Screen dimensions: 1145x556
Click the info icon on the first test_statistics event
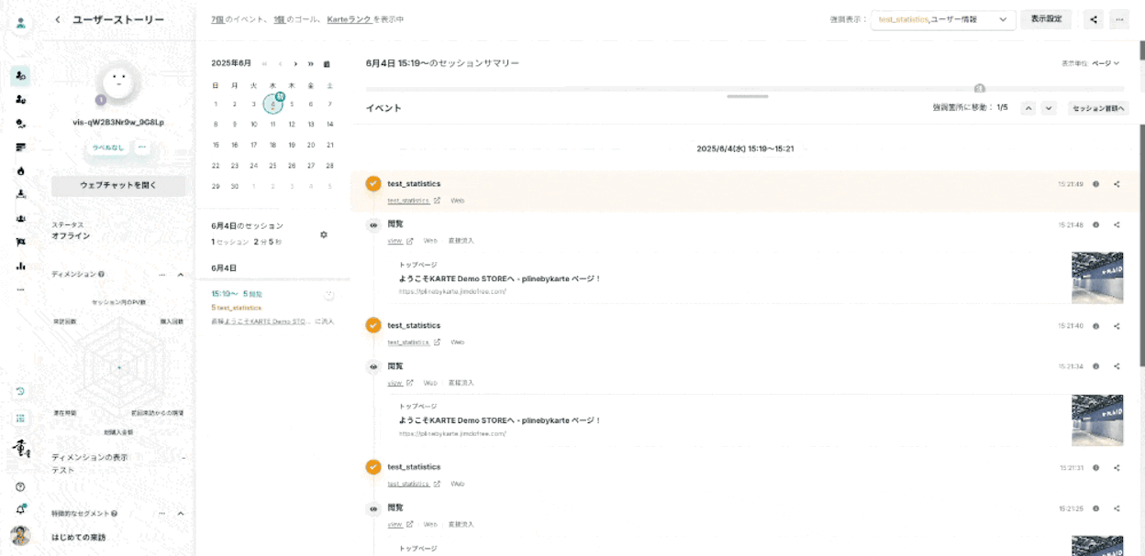coord(1095,183)
